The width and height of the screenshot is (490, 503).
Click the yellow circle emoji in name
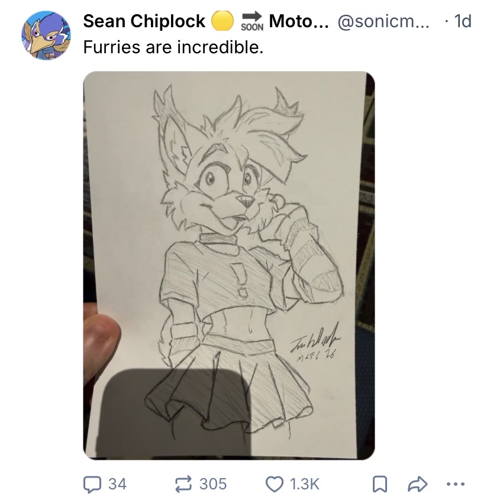click(222, 21)
